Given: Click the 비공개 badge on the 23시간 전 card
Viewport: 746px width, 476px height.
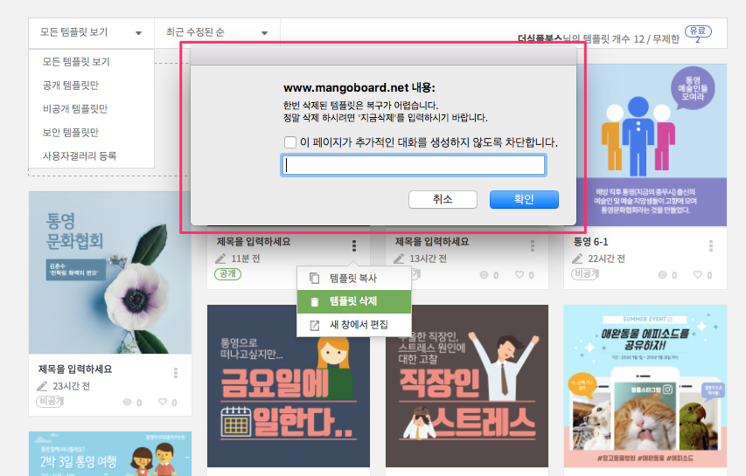Looking at the screenshot, I should point(50,402).
